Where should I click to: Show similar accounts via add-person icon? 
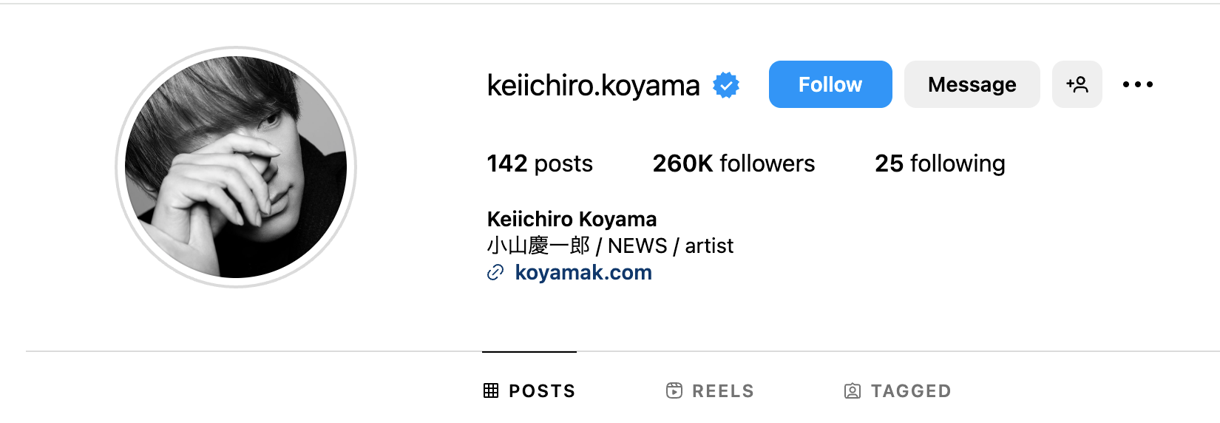point(1077,84)
